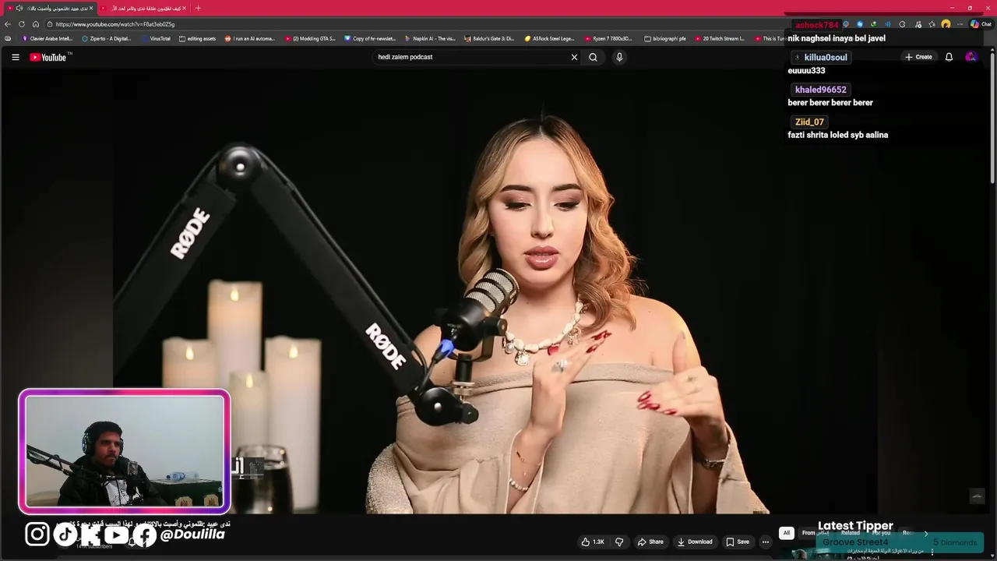997x561 pixels.
Task: Open 'Ryzen 7 7800x3D...' bookmark
Action: coord(608,38)
